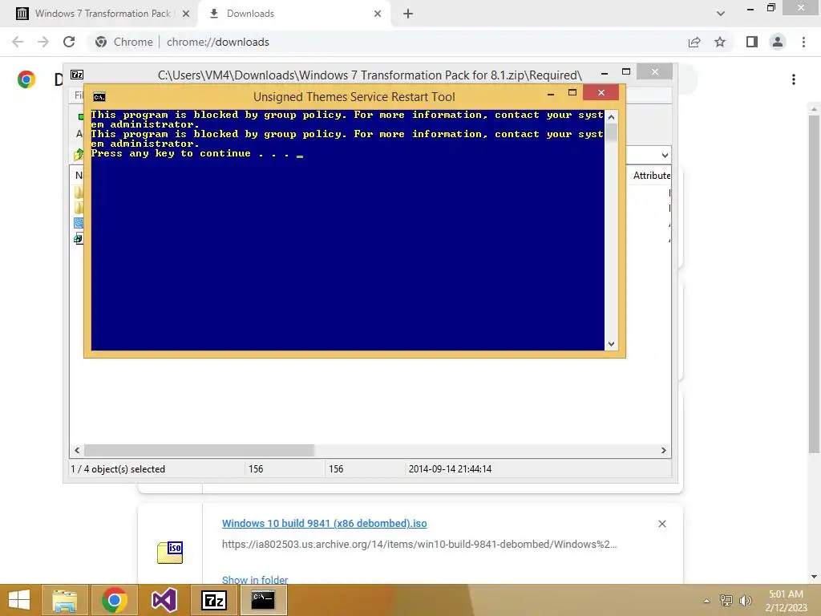The width and height of the screenshot is (821, 616).
Task: Click the 7-Zip title bar icon
Action: coord(77,75)
